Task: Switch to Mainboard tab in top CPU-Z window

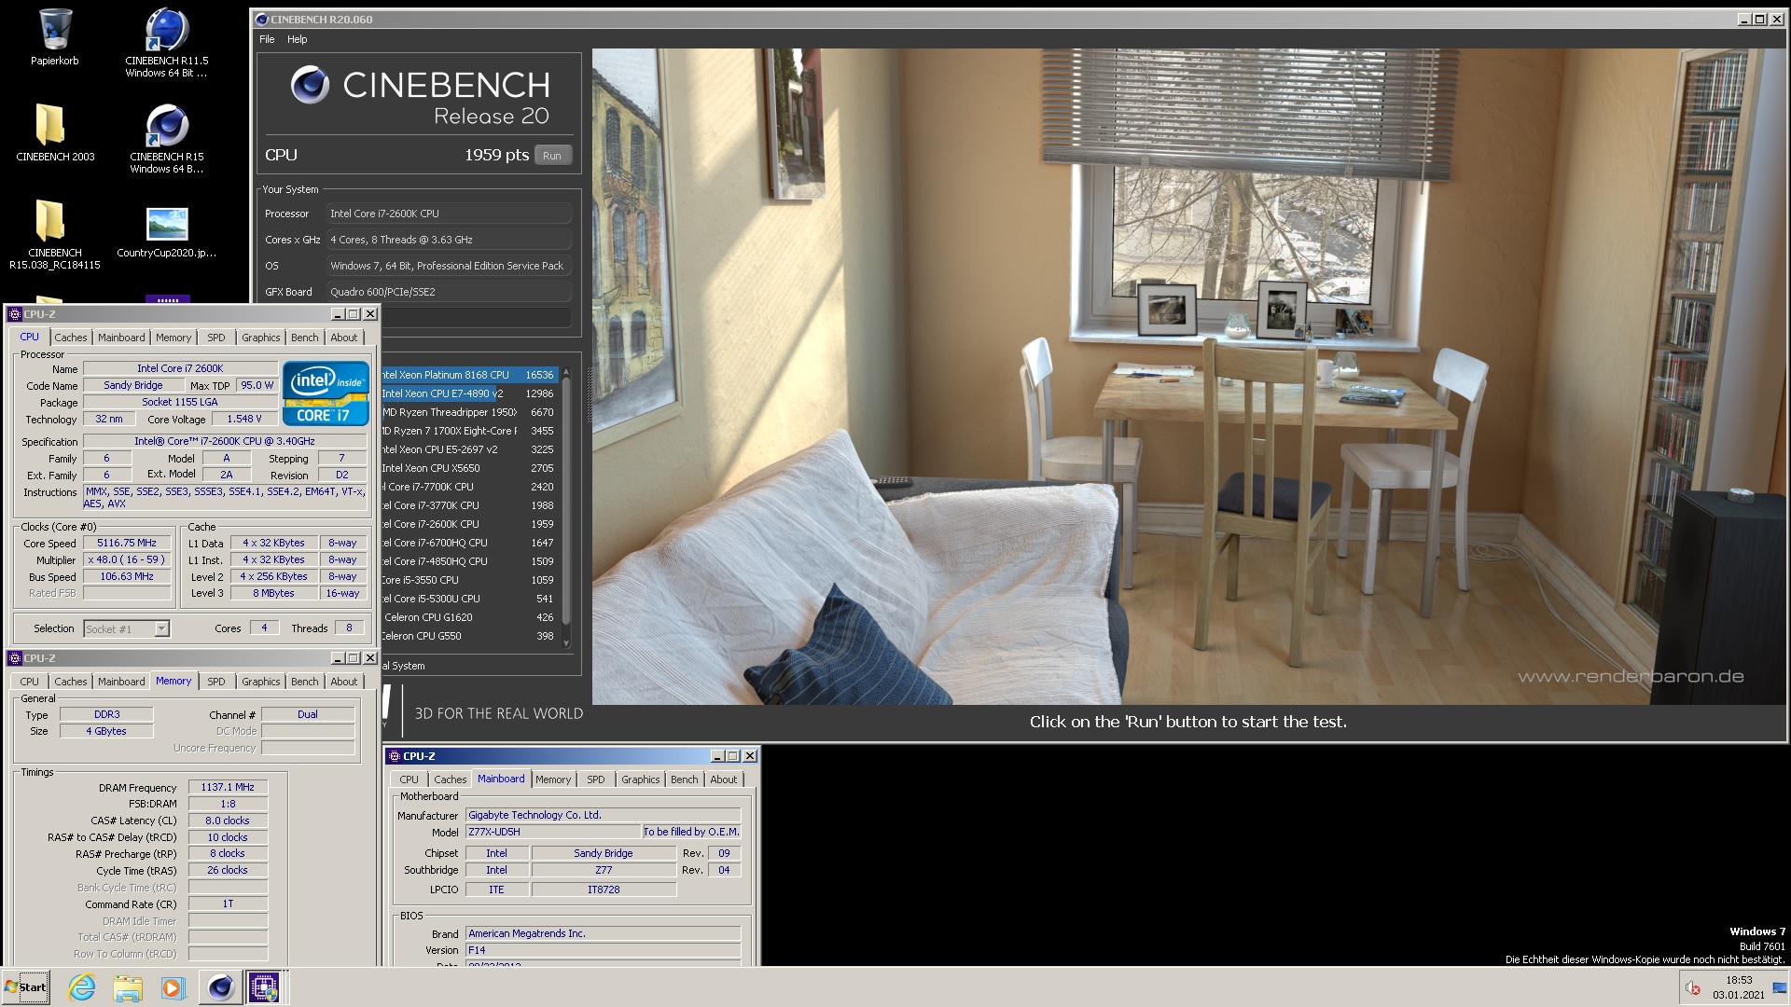Action: (121, 338)
